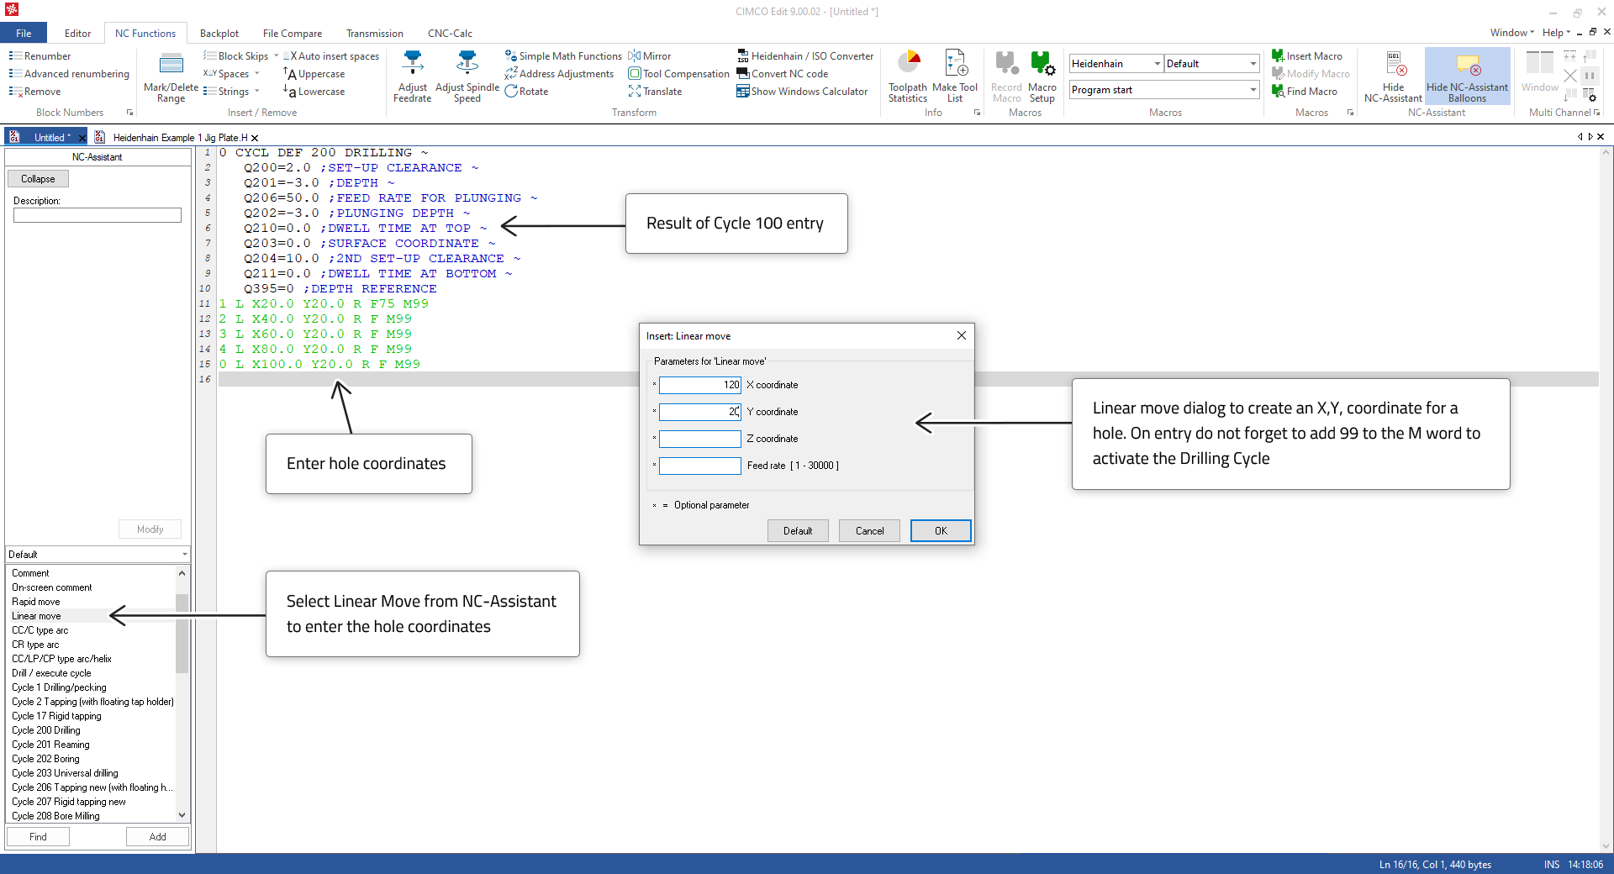Switch to the Backplot ribbon tab
Screen dimensions: 1614x874
219,34
